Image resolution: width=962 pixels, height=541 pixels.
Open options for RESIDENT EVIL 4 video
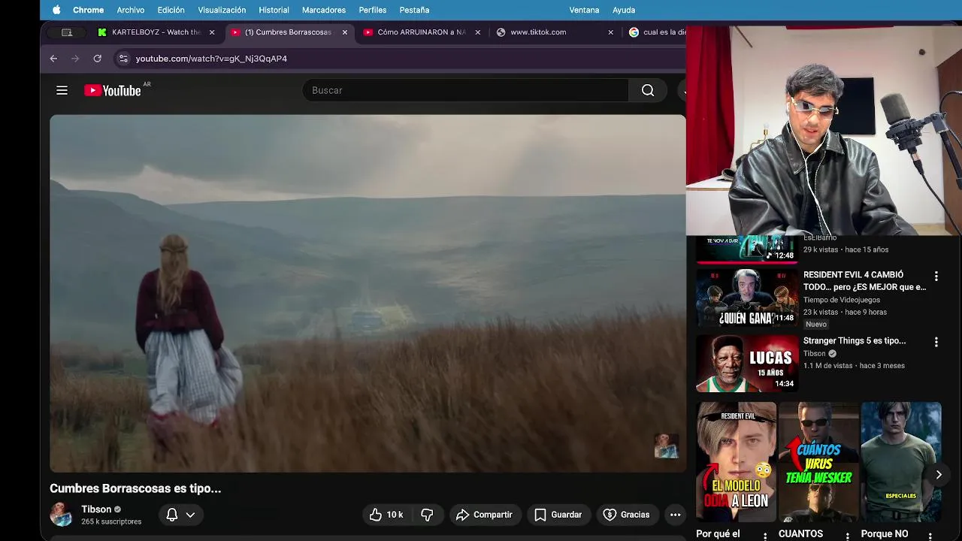(x=936, y=277)
